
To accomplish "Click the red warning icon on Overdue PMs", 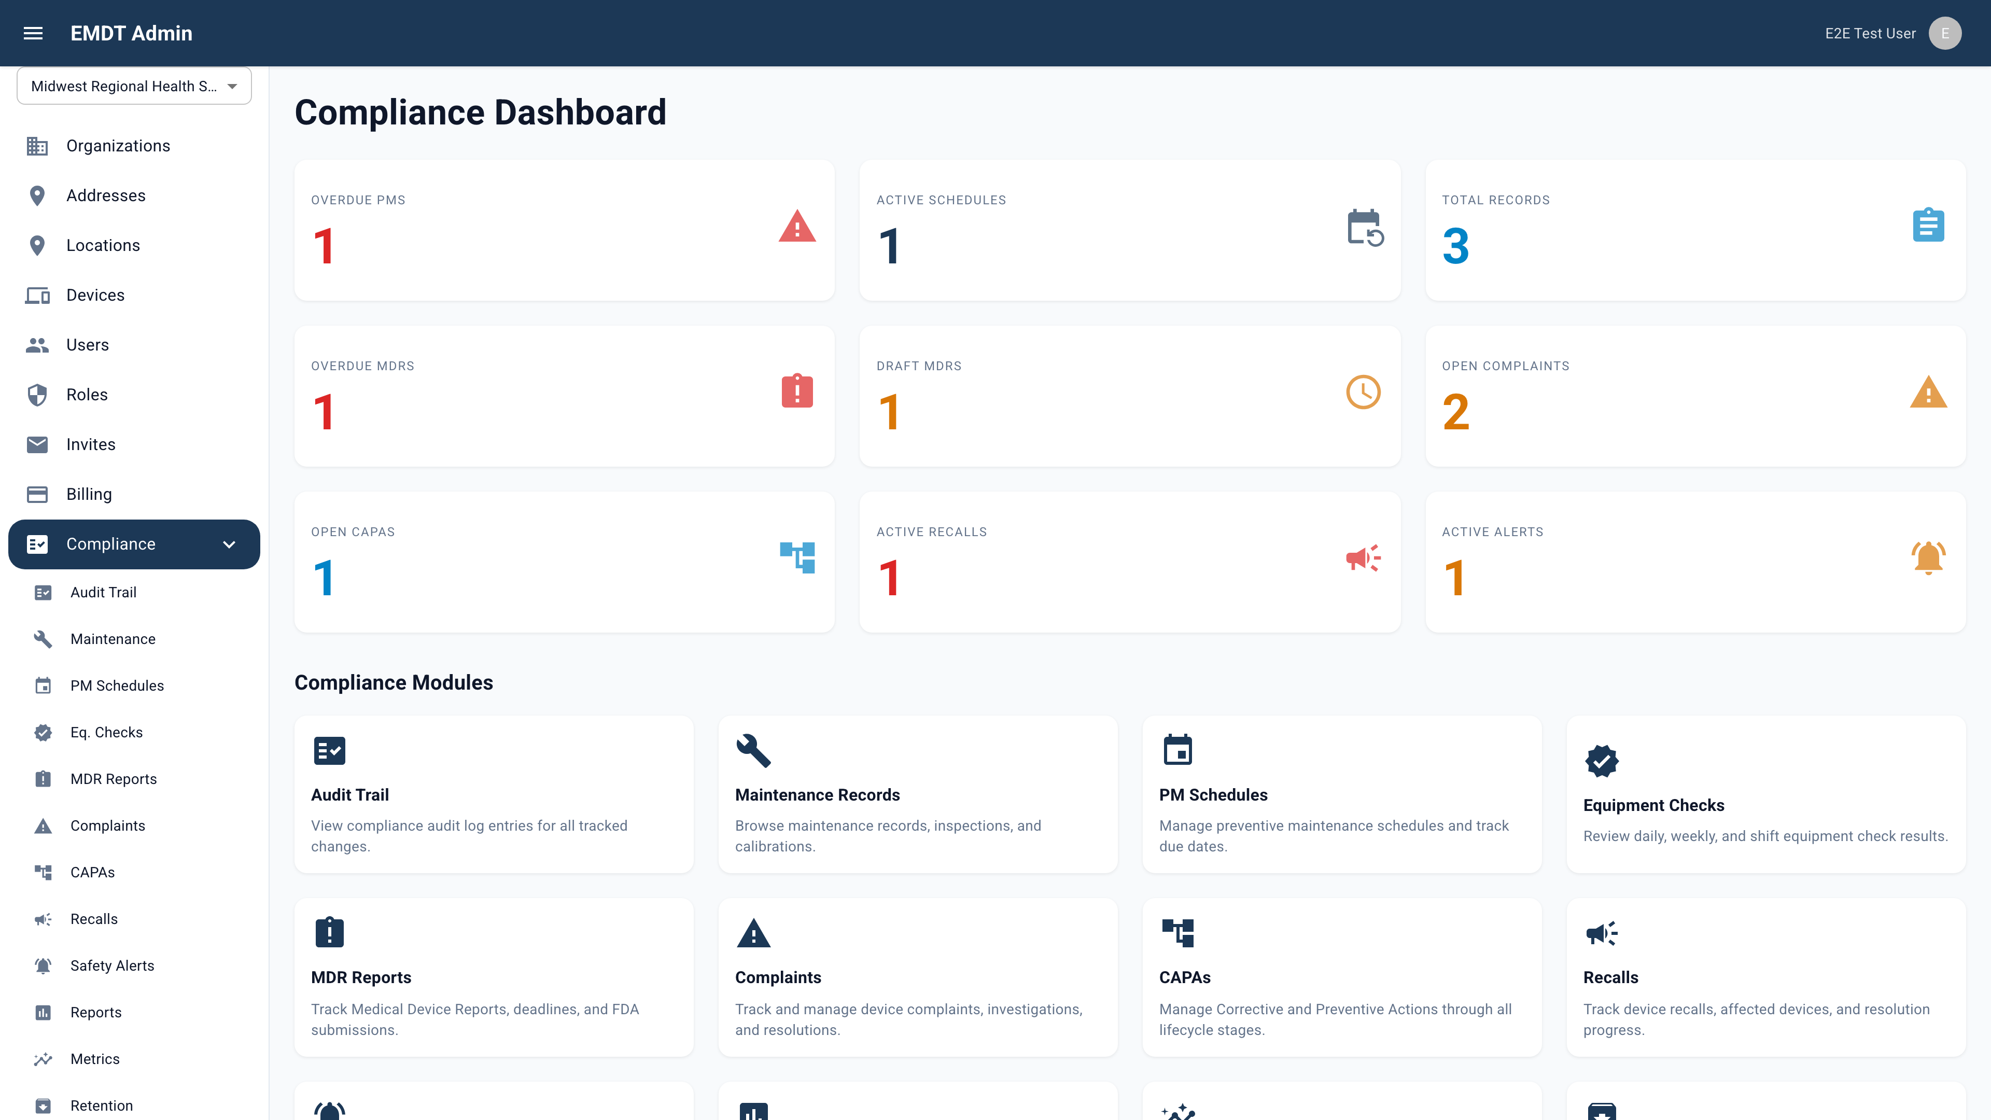I will [x=797, y=227].
